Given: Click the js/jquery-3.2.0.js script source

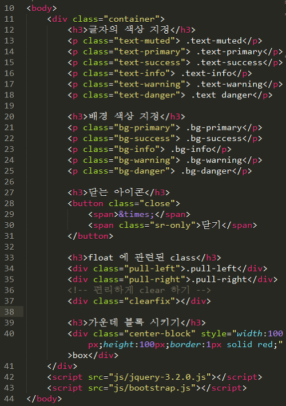Looking at the screenshot, I should 160,377.
